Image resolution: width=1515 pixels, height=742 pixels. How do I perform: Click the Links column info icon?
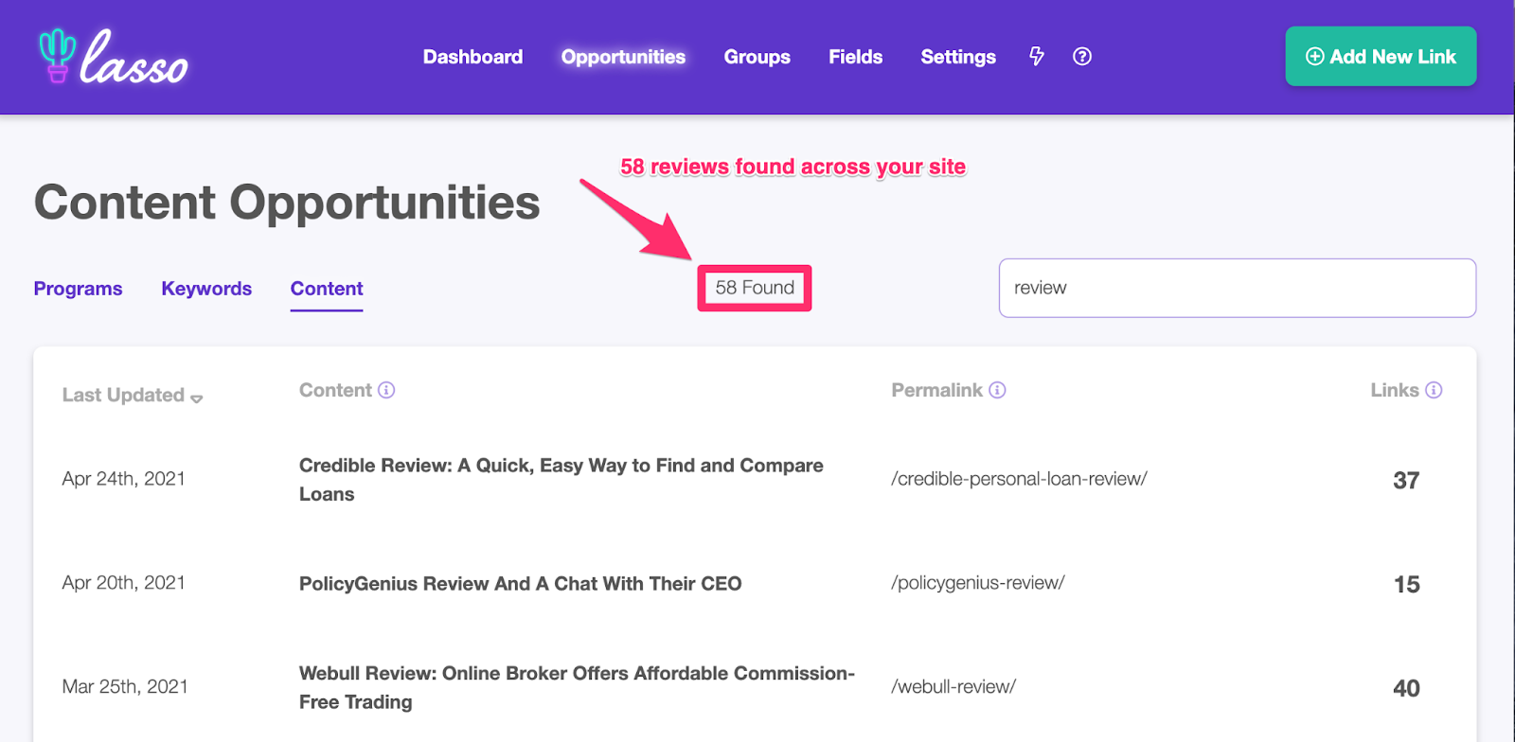coord(1434,390)
